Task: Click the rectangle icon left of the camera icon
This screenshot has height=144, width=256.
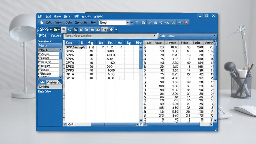Action: point(92,29)
